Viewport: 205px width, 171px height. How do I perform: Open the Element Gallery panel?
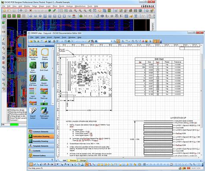(x=41, y=155)
